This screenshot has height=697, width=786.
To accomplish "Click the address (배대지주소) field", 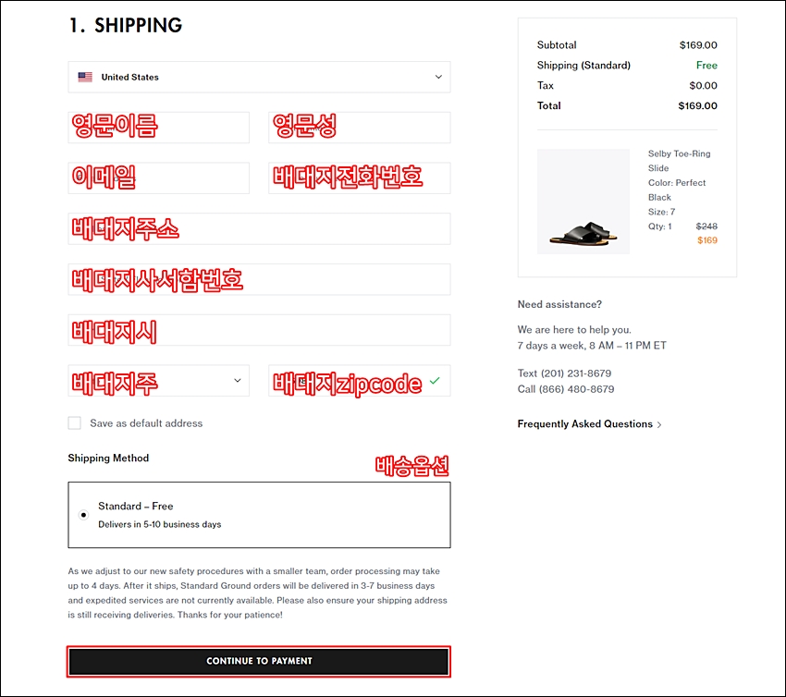I will tap(259, 229).
